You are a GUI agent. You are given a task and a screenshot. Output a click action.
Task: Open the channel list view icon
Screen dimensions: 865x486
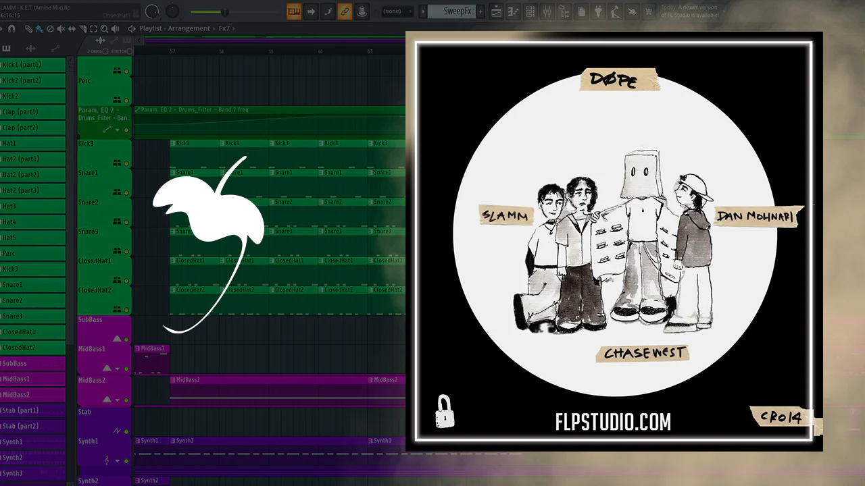pos(530,11)
